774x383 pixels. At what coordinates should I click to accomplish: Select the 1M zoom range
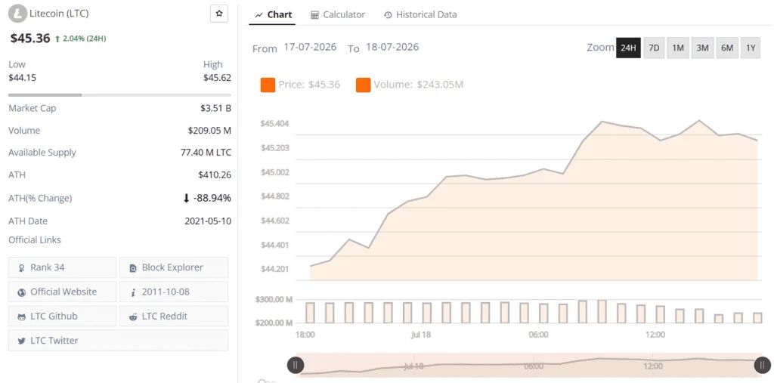click(678, 48)
